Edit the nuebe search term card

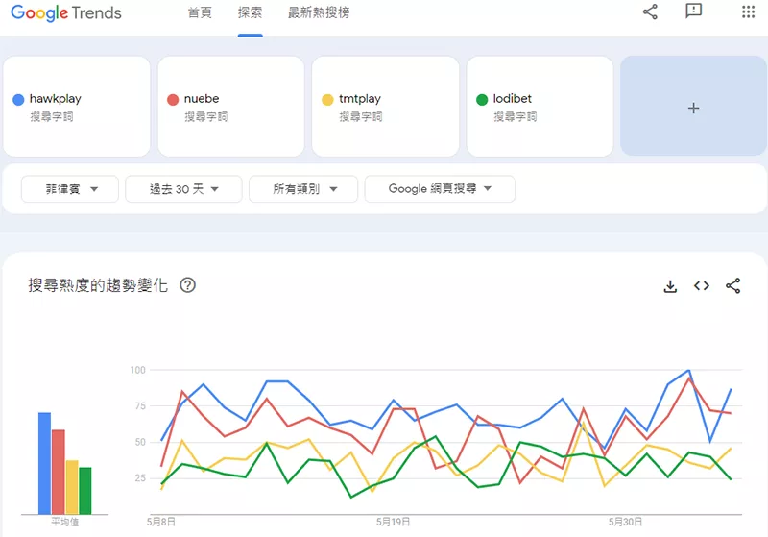point(231,107)
